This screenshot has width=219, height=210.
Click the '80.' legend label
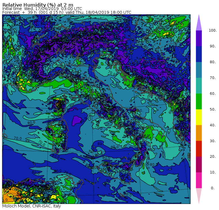(213, 62)
